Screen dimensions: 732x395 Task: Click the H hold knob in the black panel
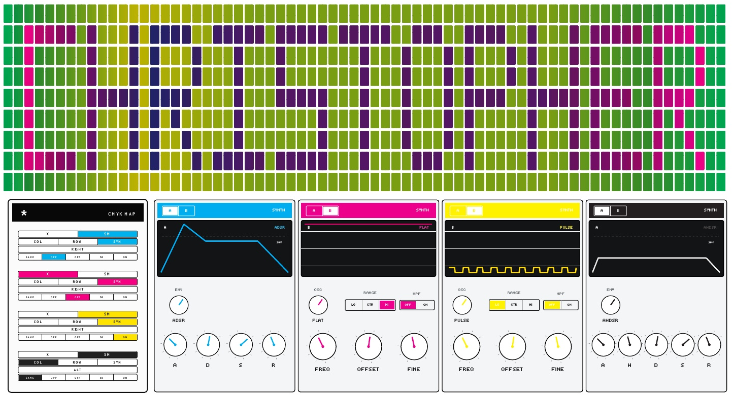pos(629,345)
